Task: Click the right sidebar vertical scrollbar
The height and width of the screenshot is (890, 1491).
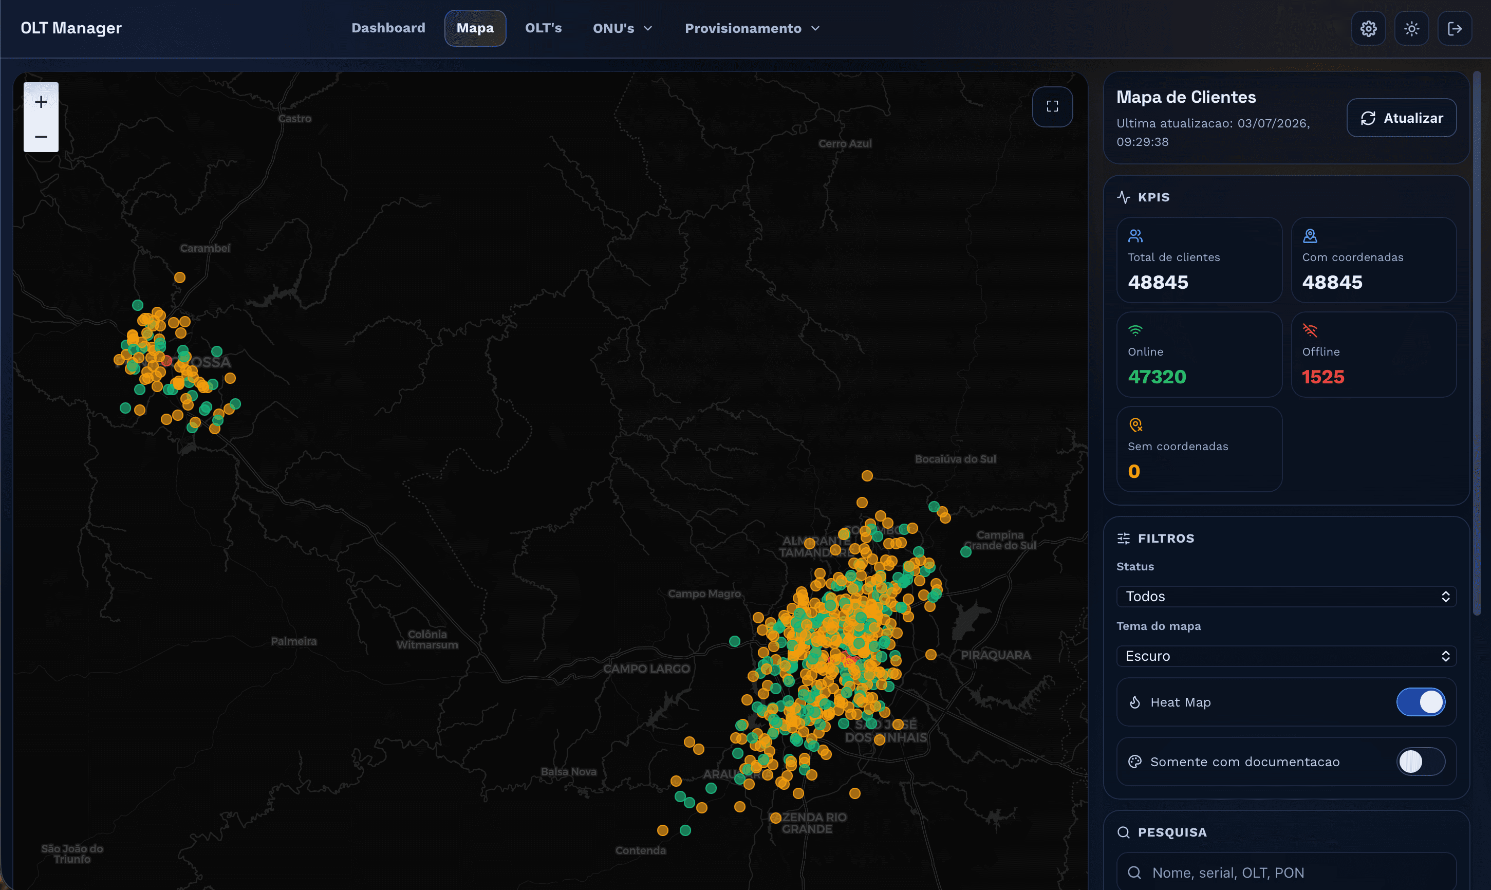Action: pos(1477,343)
